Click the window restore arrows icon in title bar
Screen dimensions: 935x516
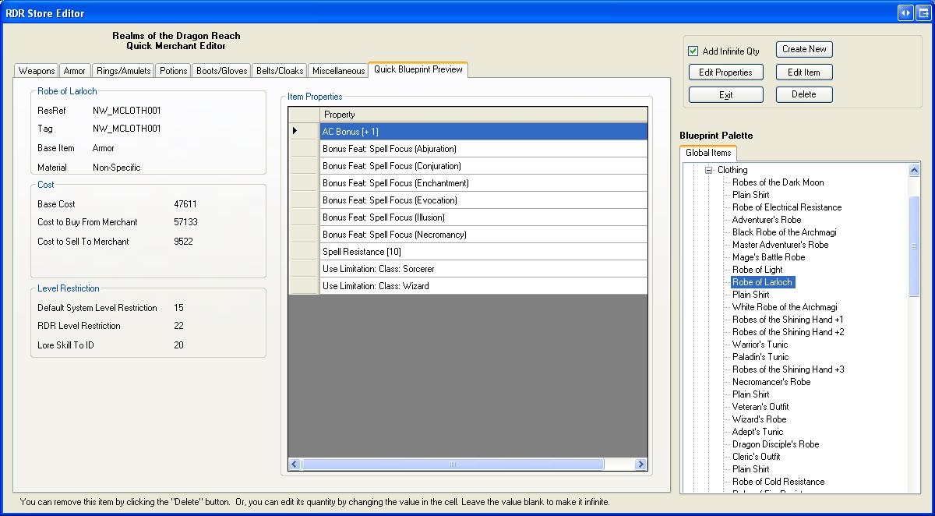pos(905,13)
